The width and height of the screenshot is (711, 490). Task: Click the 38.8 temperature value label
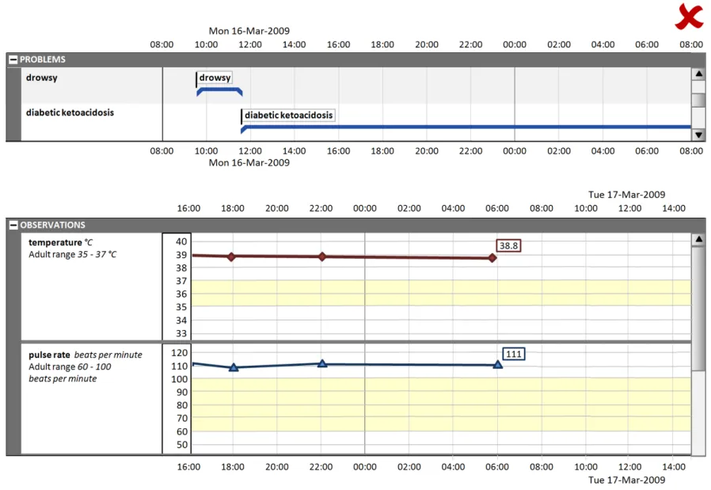tap(508, 246)
